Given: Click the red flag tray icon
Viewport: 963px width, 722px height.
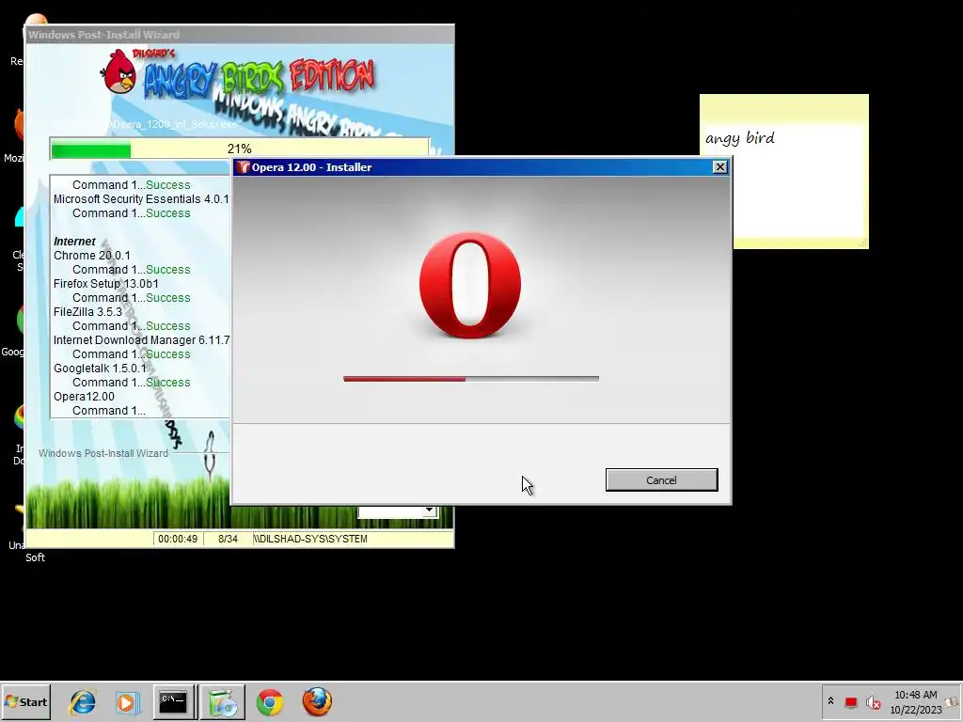Looking at the screenshot, I should [x=850, y=701].
